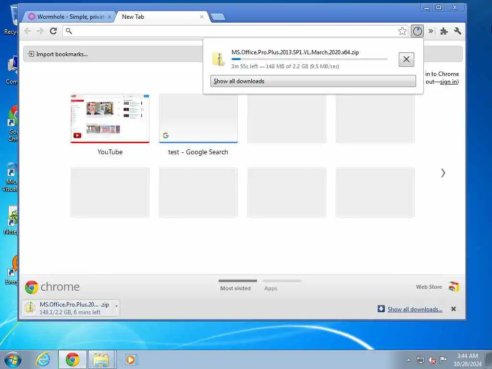Select the Everything desktop shortcut

pyautogui.click(x=12, y=270)
